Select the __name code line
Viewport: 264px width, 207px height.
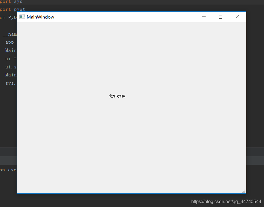coord(9,34)
